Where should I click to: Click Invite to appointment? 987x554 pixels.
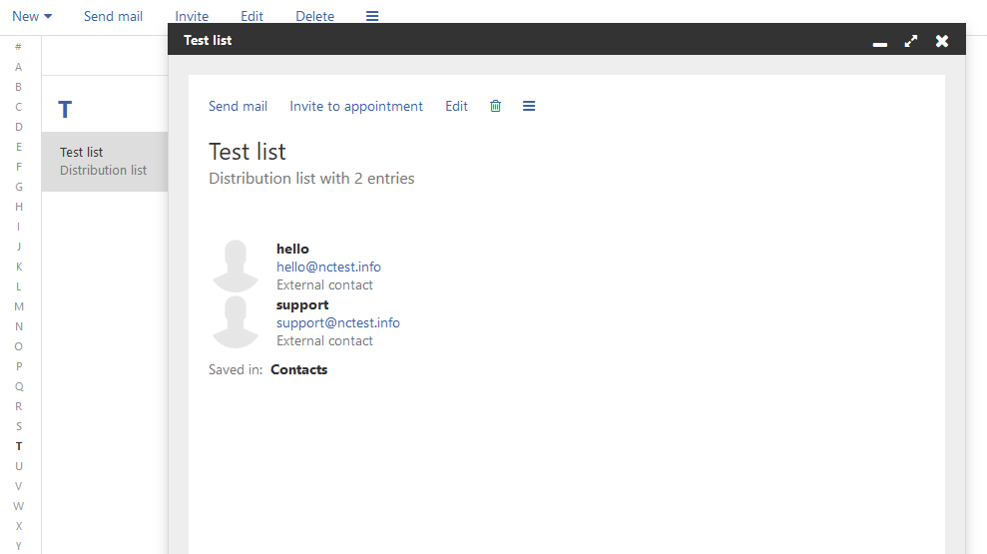point(356,106)
